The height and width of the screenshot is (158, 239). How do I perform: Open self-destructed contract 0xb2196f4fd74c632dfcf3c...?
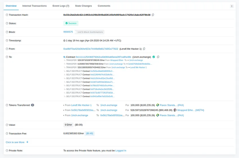tap(102, 75)
